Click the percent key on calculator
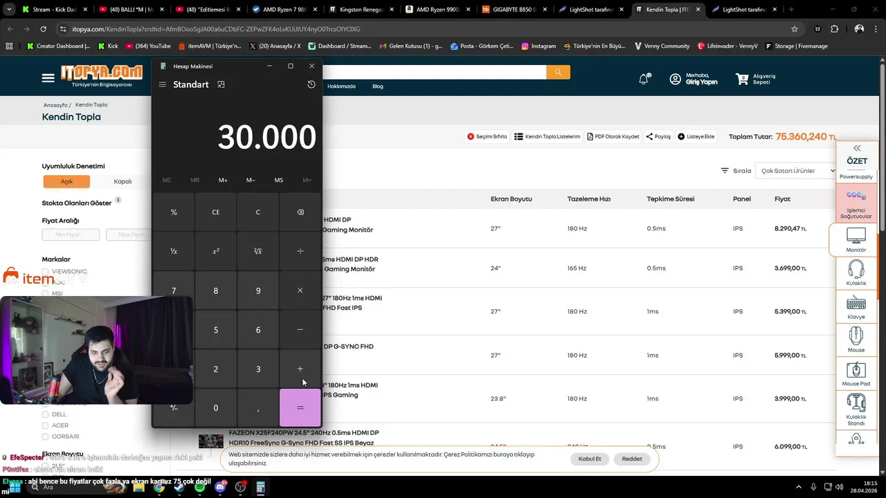The image size is (886, 498). coord(174,212)
